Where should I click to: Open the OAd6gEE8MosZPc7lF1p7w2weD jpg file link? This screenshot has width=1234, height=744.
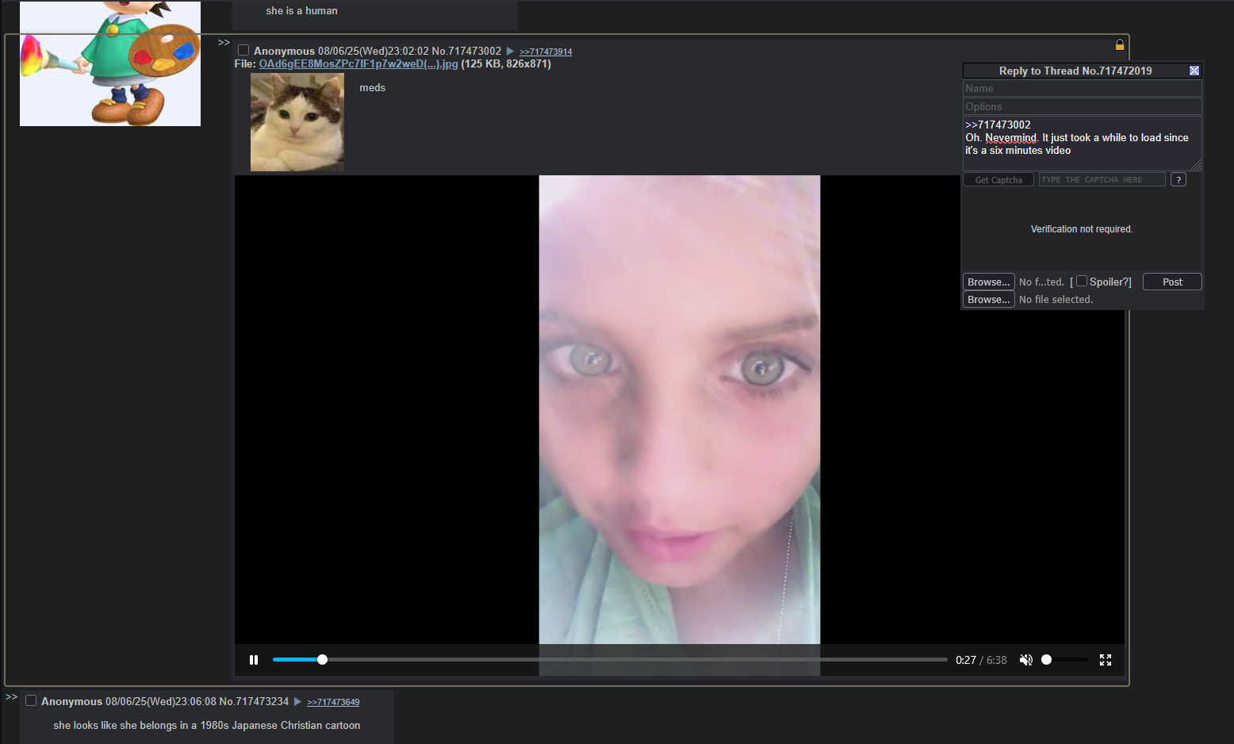[358, 64]
